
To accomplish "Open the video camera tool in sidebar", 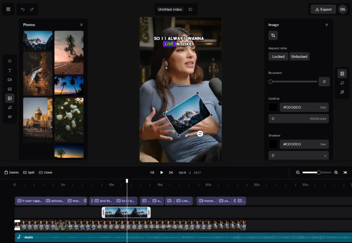I will tap(10, 80).
